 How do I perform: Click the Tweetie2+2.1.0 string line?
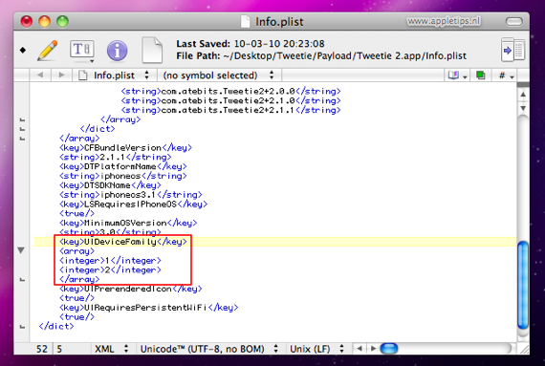(x=230, y=100)
